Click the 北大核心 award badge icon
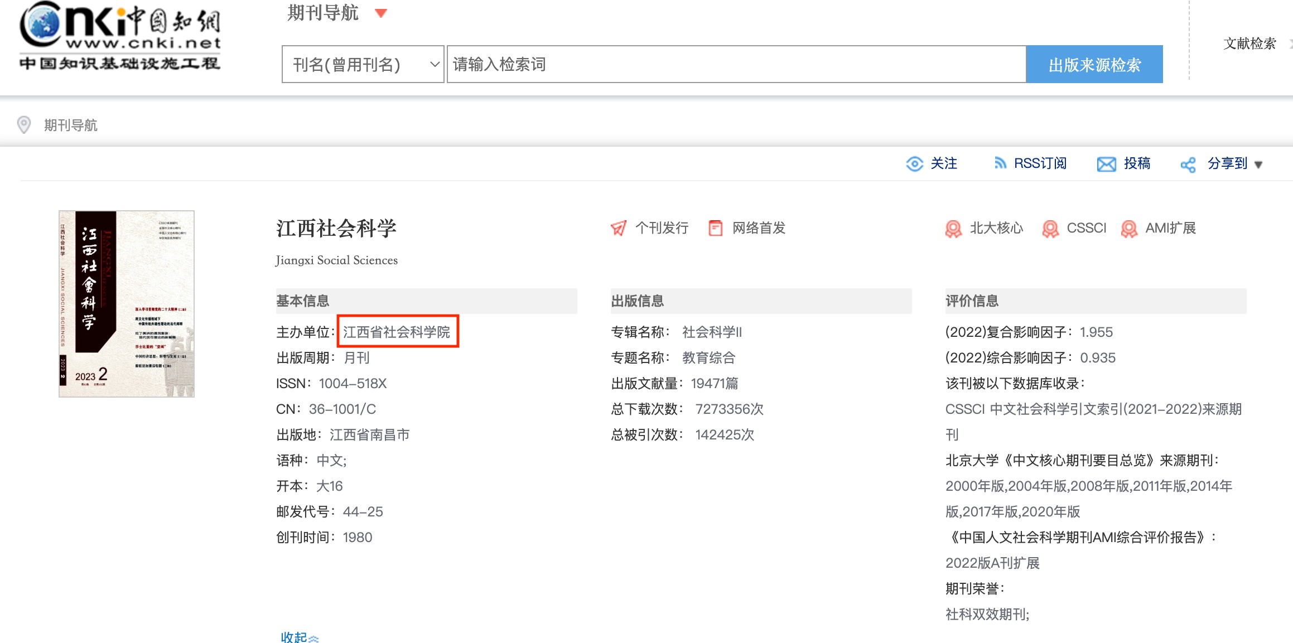This screenshot has height=643, width=1293. tap(953, 229)
